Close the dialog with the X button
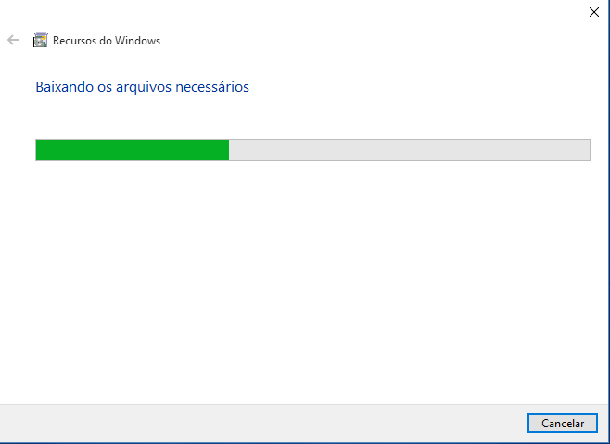 [x=593, y=12]
